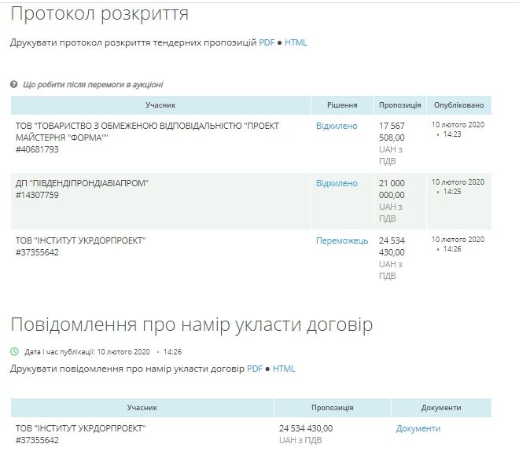Open 'Що робити після перемоги в аукціоні'
519x466 pixels.
click(93, 85)
